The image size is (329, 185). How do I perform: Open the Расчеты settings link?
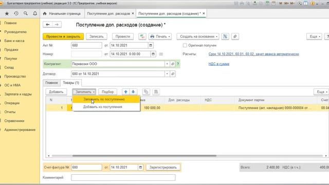(x=253, y=54)
